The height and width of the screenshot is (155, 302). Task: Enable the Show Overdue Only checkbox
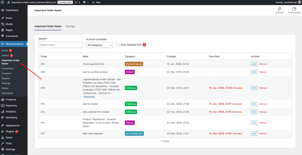click(x=118, y=45)
